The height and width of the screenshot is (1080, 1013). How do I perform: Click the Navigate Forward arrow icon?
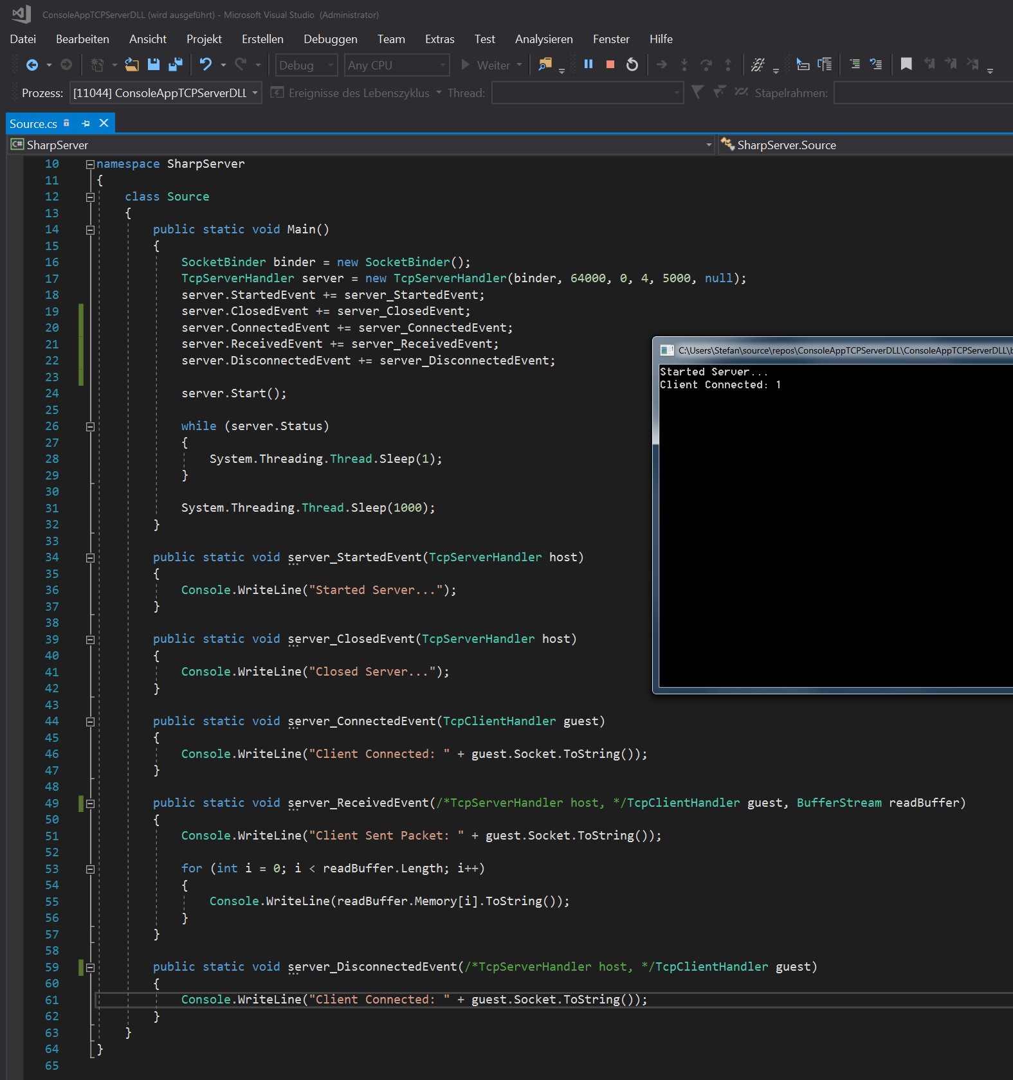[x=66, y=65]
